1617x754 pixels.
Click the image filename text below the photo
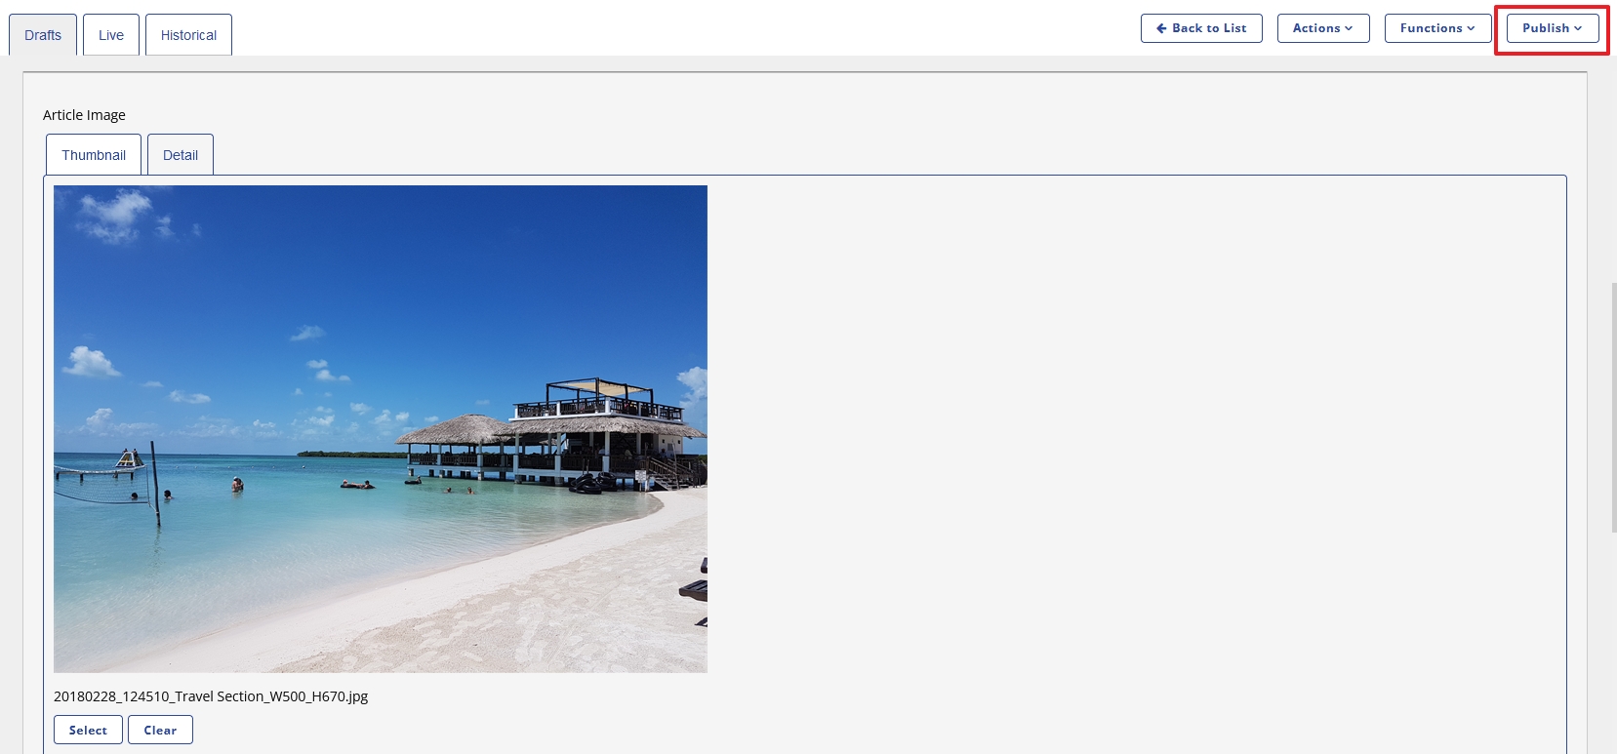click(x=211, y=696)
